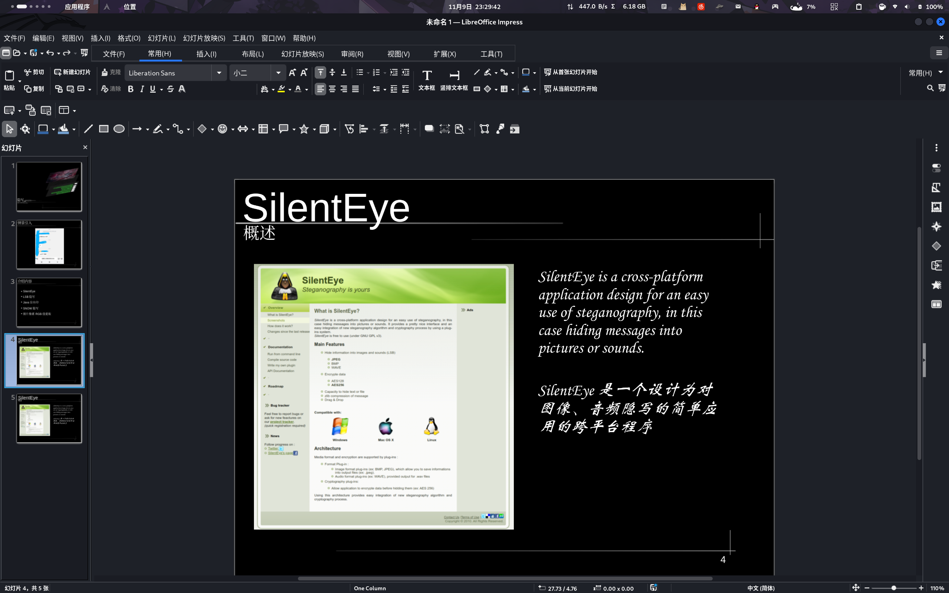Click the 复制 copy button
949x593 pixels.
click(x=34, y=89)
